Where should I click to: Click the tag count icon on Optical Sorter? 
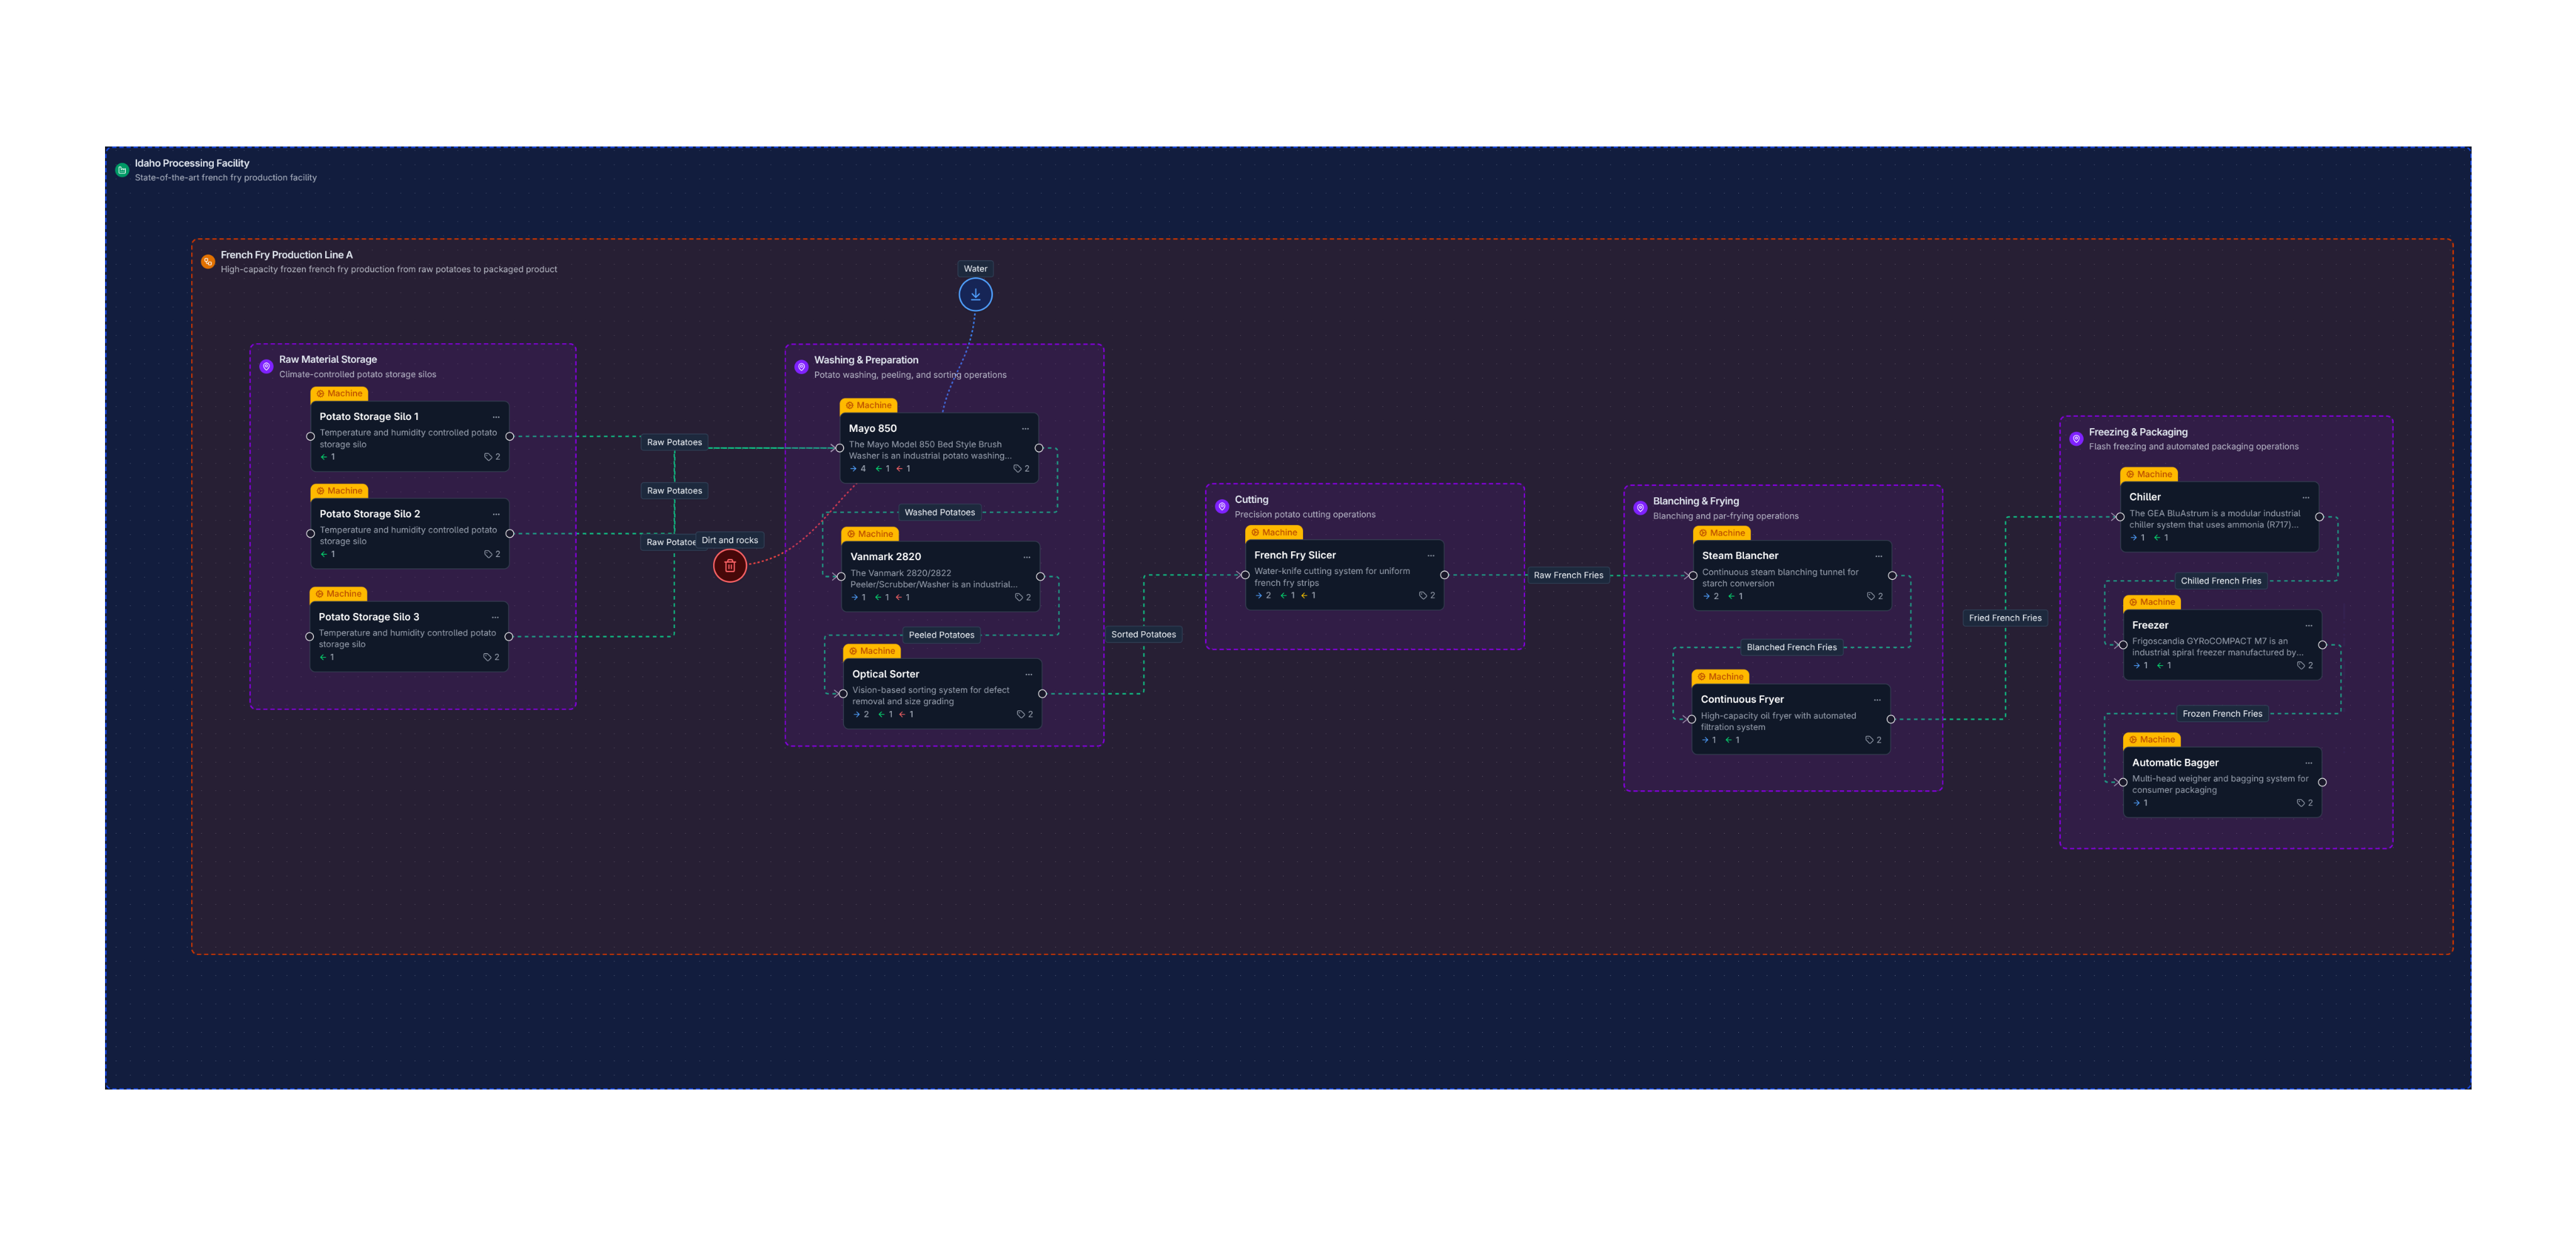tap(1021, 714)
